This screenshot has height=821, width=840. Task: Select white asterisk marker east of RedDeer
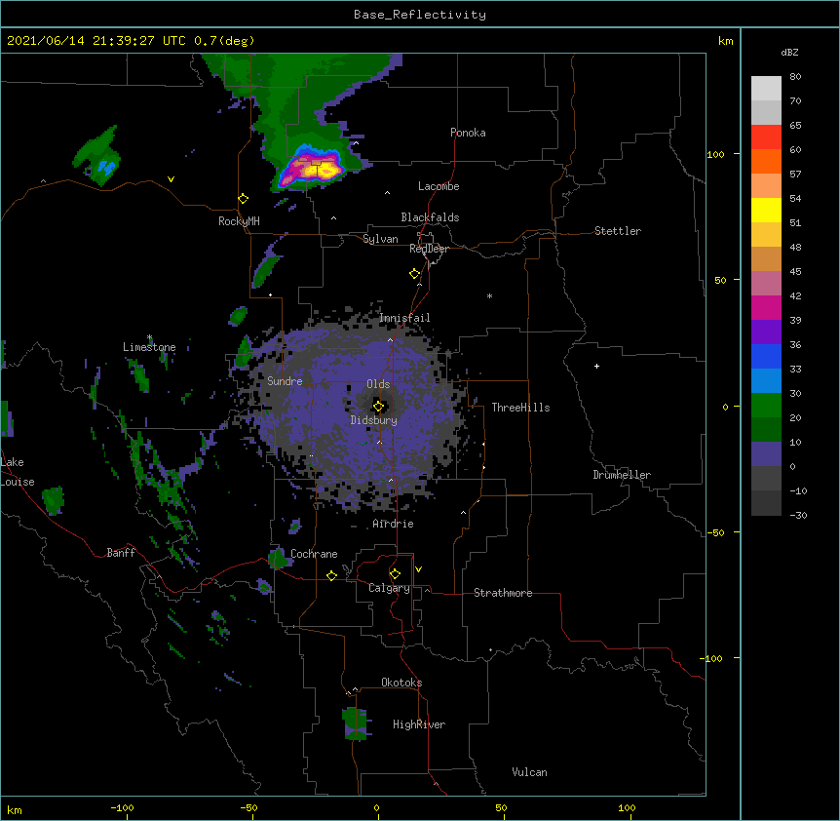point(489,295)
